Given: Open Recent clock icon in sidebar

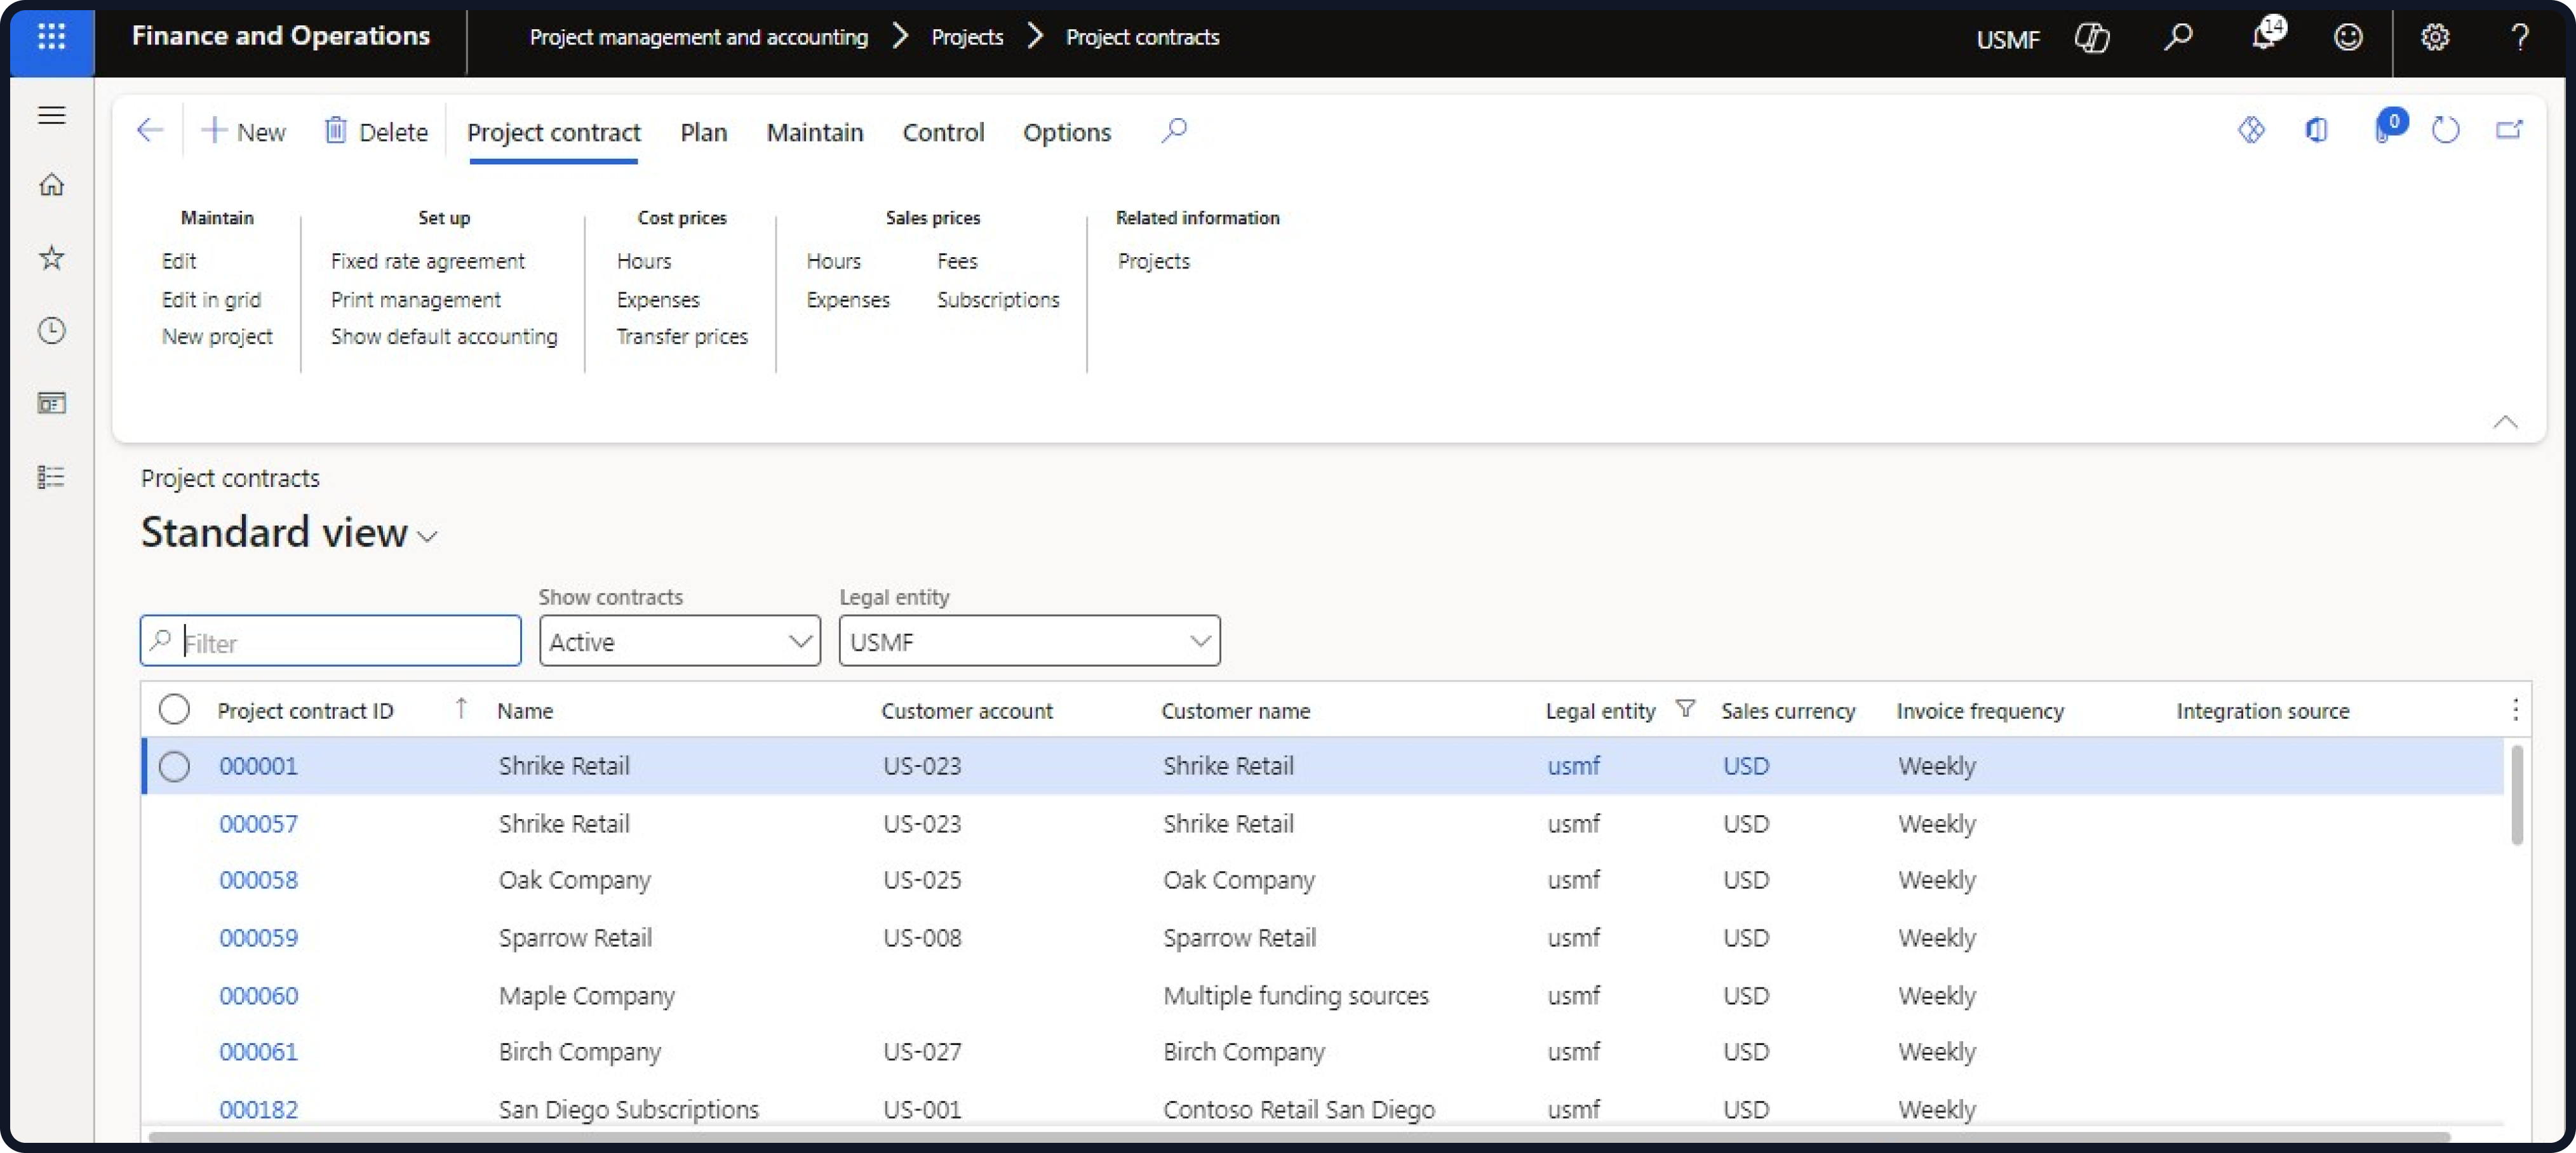Looking at the screenshot, I should pos(51,331).
